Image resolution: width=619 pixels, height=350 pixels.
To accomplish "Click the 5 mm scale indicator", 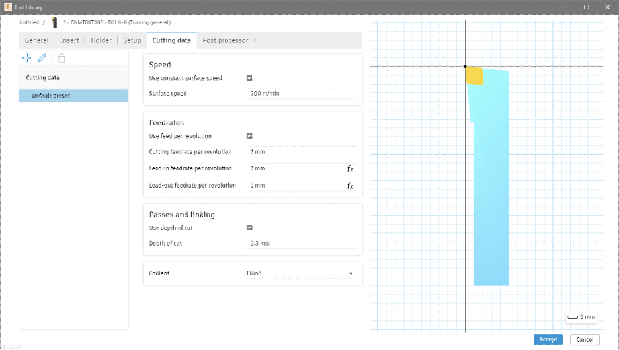I will click(581, 317).
